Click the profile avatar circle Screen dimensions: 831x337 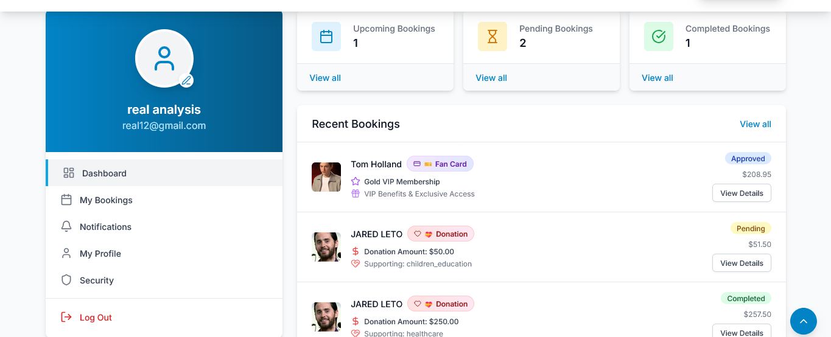(x=164, y=58)
